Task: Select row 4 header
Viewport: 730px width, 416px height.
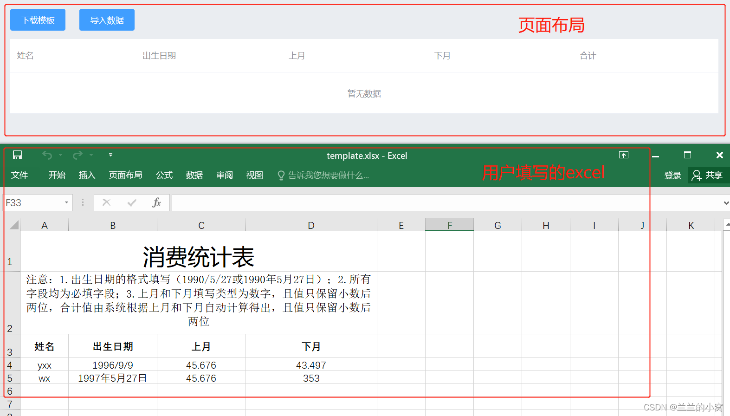Action: 10,364
